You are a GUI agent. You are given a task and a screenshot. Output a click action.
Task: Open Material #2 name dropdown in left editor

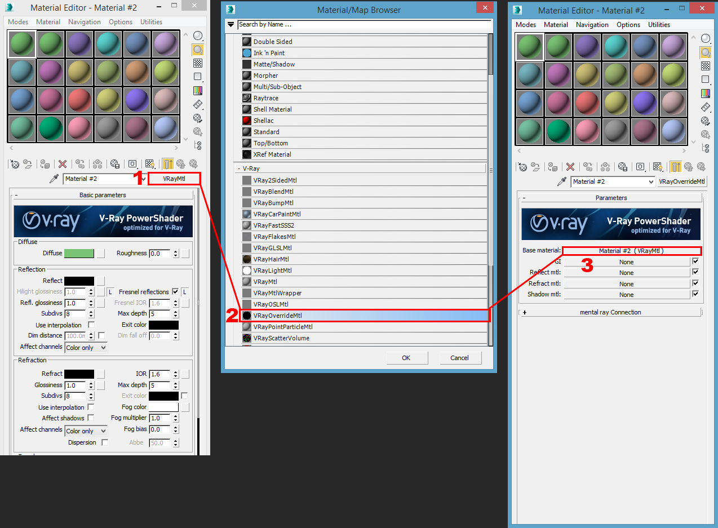coord(143,179)
